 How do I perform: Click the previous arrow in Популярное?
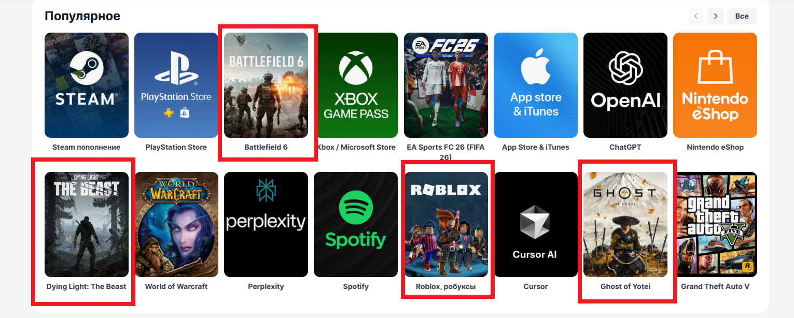pos(696,16)
